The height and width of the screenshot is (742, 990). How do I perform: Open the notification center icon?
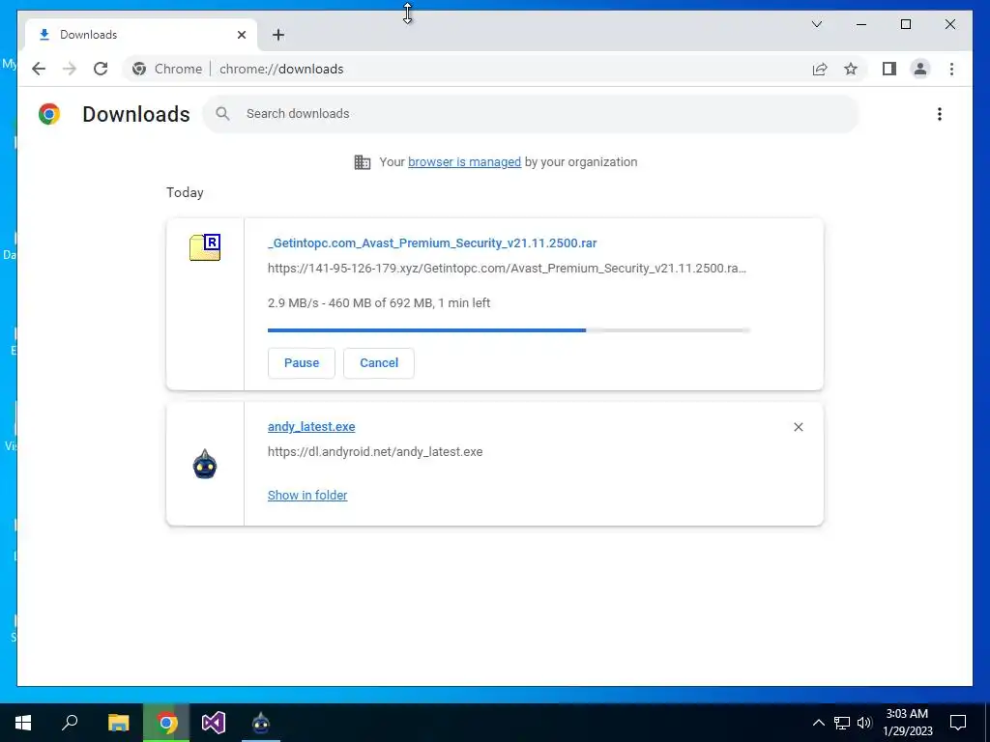coord(958,723)
